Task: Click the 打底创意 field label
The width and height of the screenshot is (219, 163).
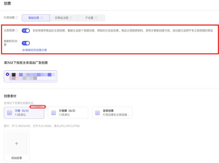Action: [9, 18]
